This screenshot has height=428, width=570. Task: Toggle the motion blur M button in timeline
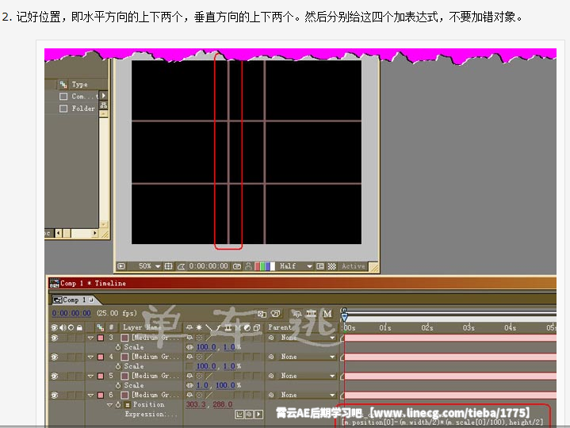327,314
